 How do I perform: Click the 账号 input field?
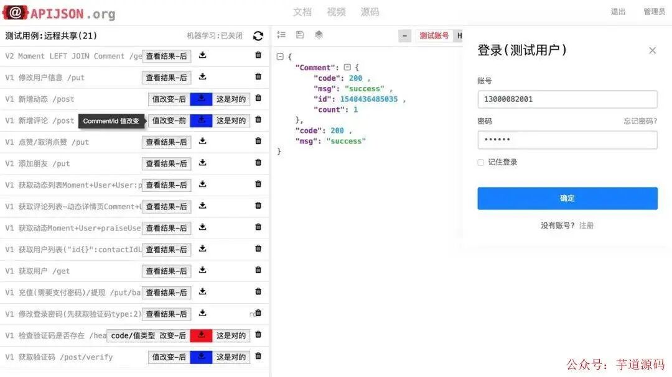coord(567,99)
